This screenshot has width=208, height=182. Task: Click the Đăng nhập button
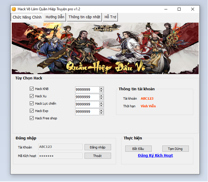(x=98, y=147)
